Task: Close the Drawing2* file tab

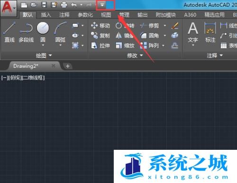Action: [54, 66]
